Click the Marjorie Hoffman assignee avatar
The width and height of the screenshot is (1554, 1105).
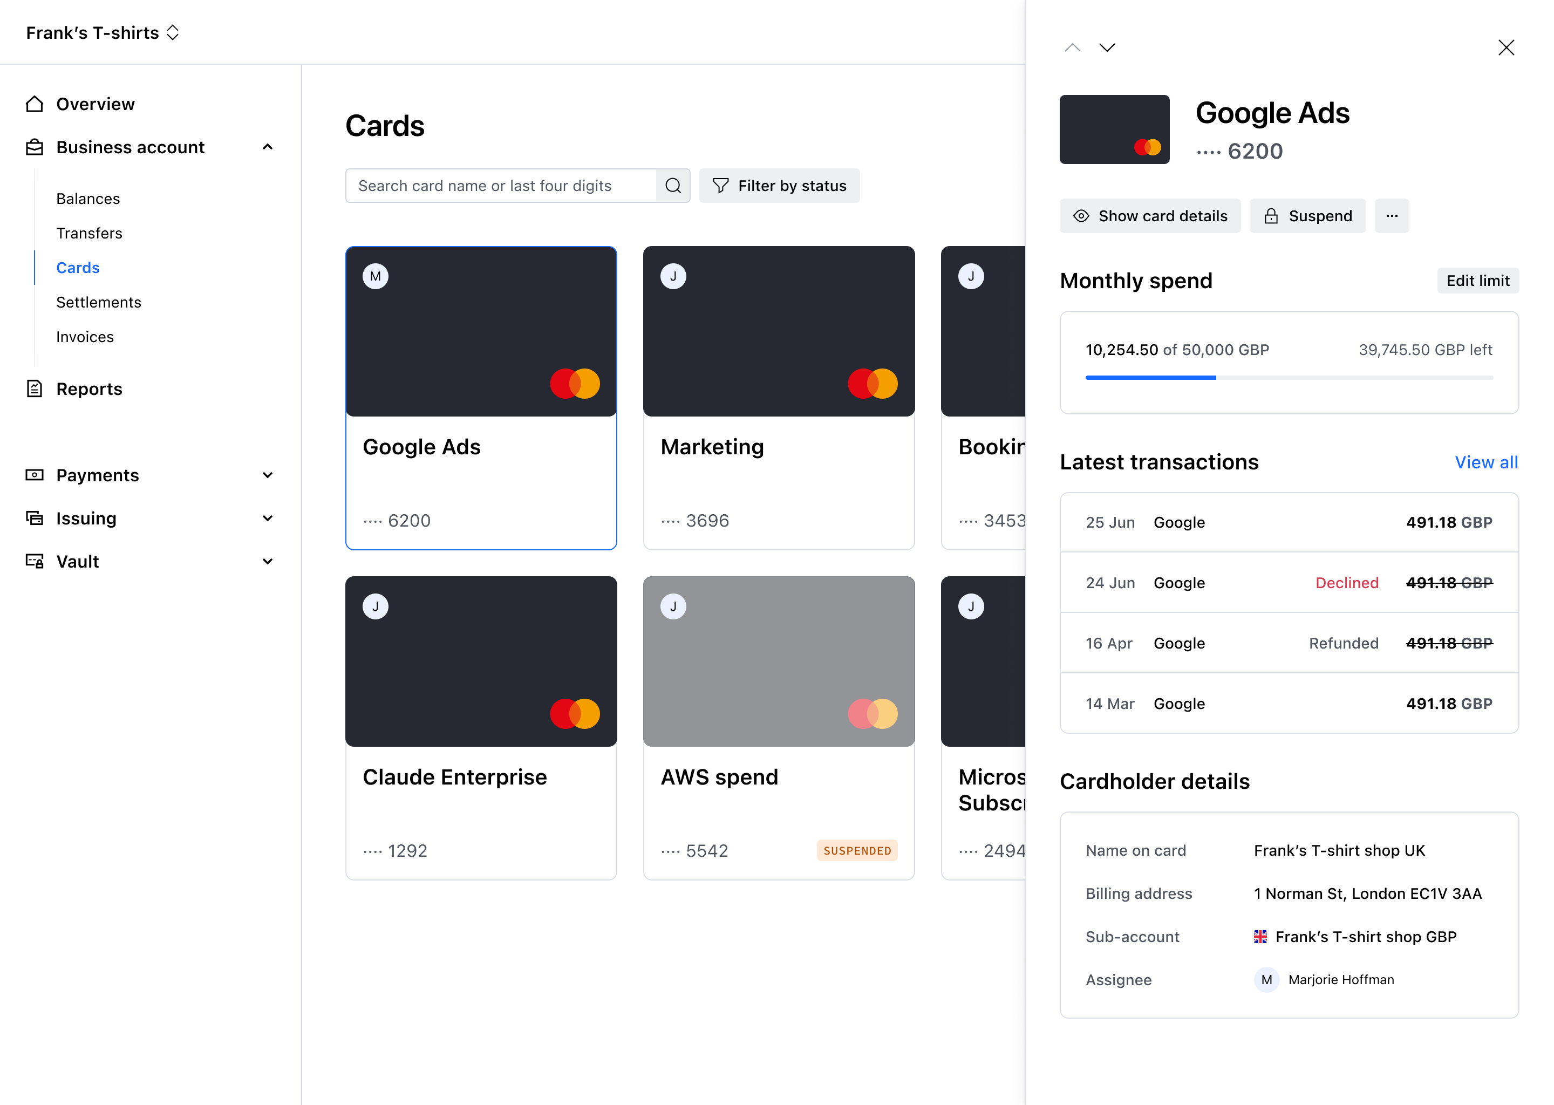click(1266, 980)
